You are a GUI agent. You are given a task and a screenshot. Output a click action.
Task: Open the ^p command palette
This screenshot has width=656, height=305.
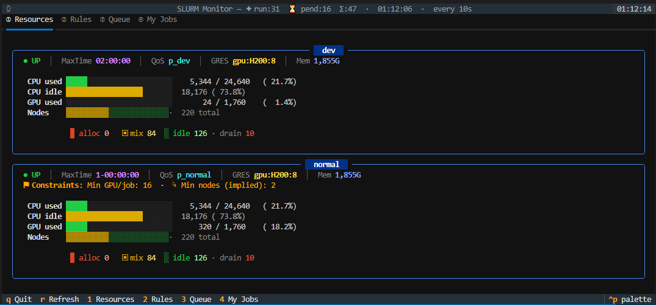(630, 299)
